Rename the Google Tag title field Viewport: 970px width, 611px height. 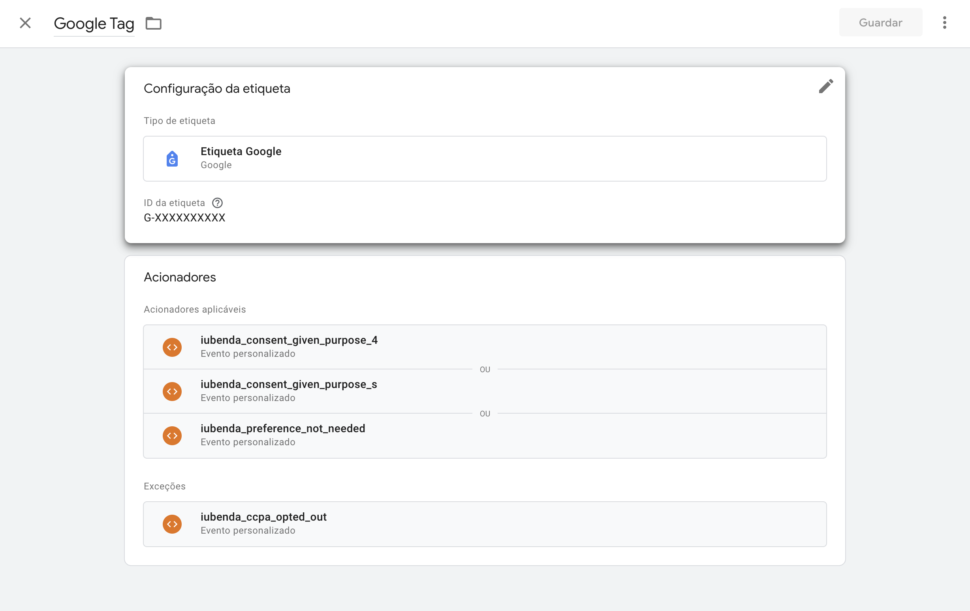94,23
